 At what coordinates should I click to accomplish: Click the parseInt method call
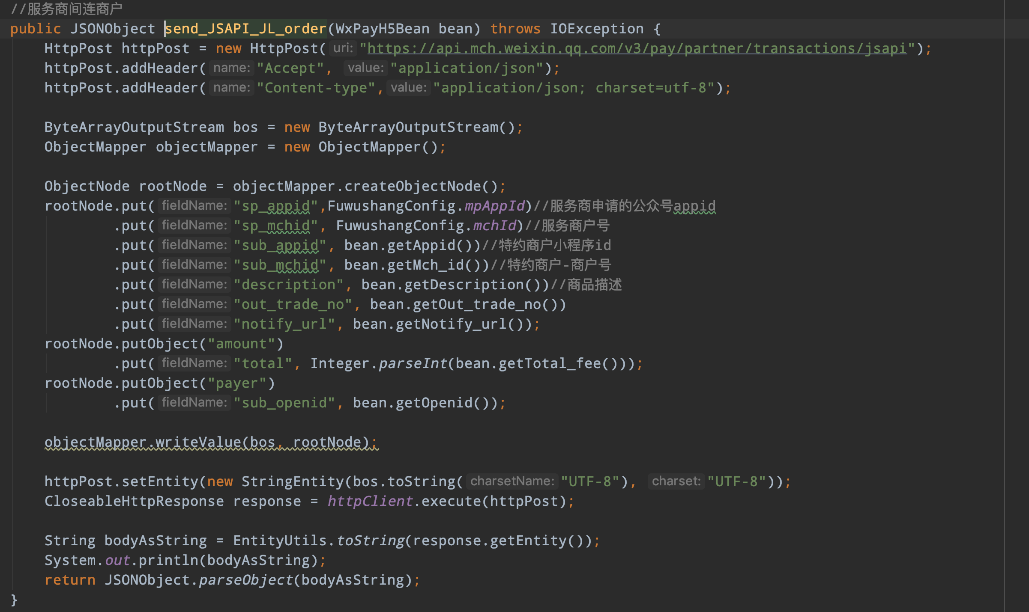pos(413,363)
